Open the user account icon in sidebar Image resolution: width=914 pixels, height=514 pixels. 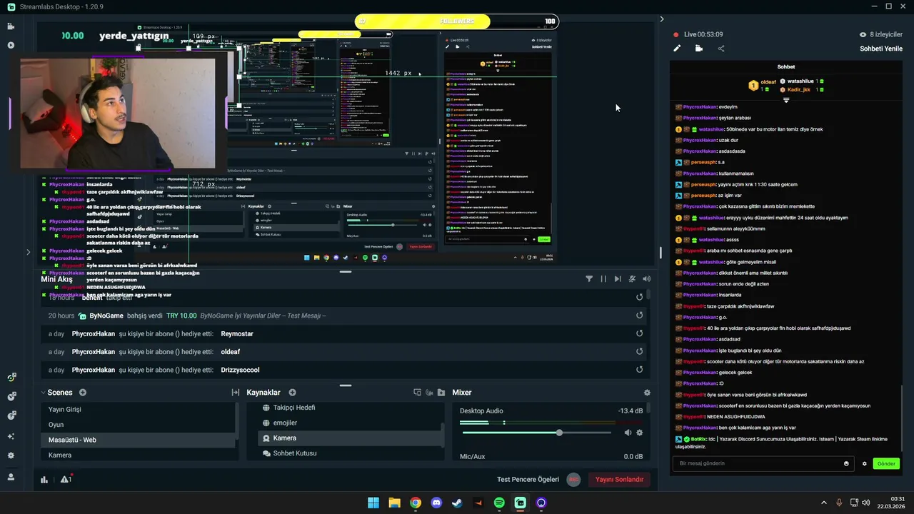click(11, 477)
